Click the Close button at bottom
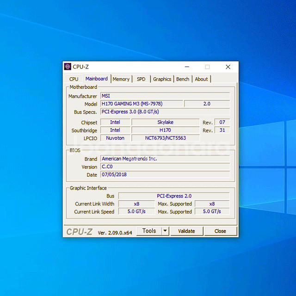Viewport: 296px width, 296px height. tap(220, 231)
